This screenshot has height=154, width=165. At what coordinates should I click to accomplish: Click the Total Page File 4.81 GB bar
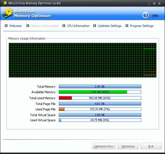tap(100, 104)
